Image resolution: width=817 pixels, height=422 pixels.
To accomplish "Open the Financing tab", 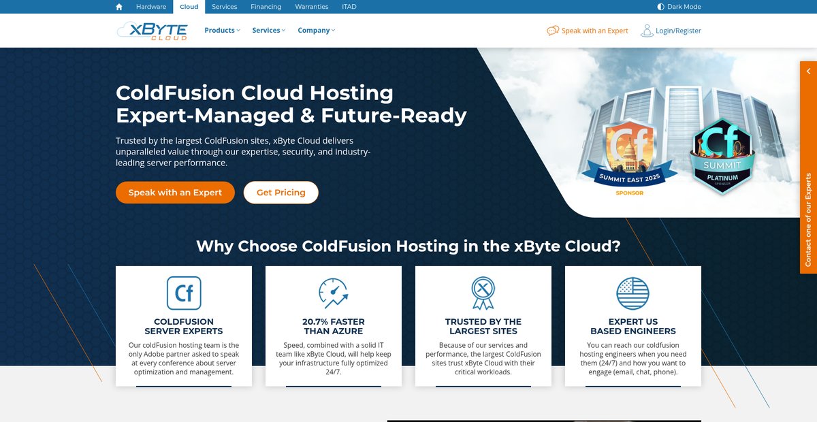I will pos(266,7).
